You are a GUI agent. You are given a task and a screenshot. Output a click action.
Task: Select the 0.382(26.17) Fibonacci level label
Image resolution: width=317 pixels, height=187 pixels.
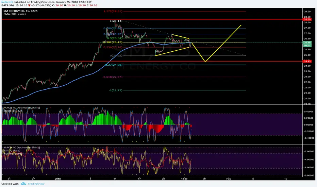click(113, 42)
